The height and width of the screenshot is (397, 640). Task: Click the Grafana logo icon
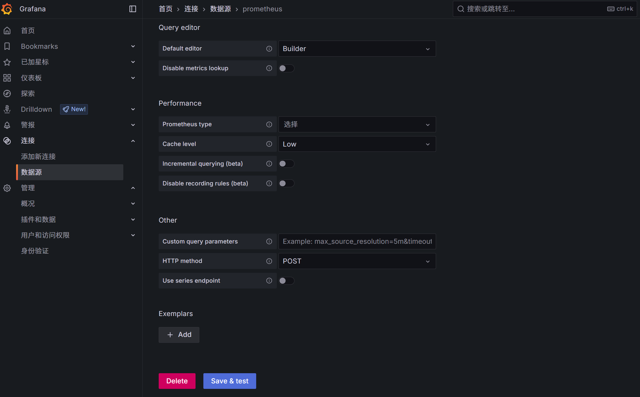(7, 9)
